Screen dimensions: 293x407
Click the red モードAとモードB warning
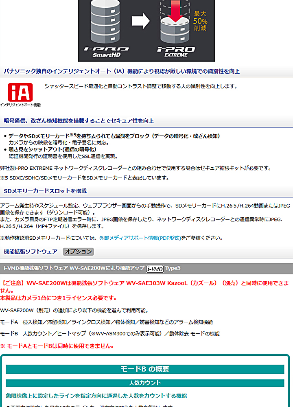pyautogui.click(x=57, y=346)
